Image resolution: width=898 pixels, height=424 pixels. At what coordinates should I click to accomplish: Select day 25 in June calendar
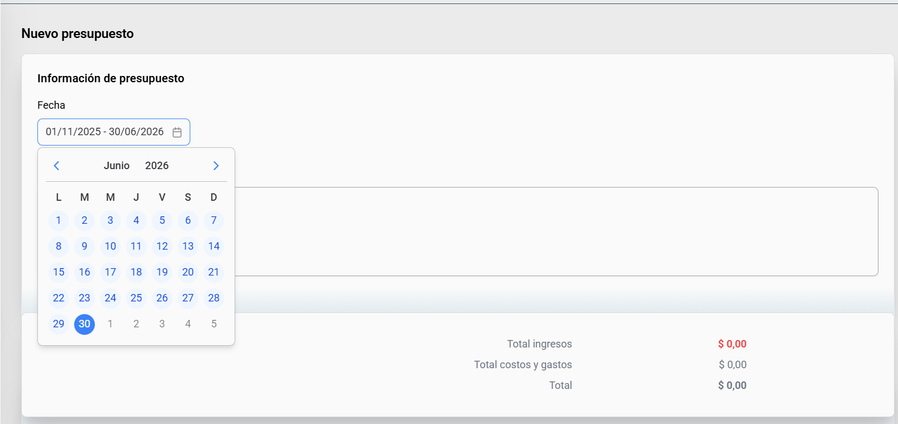click(136, 298)
